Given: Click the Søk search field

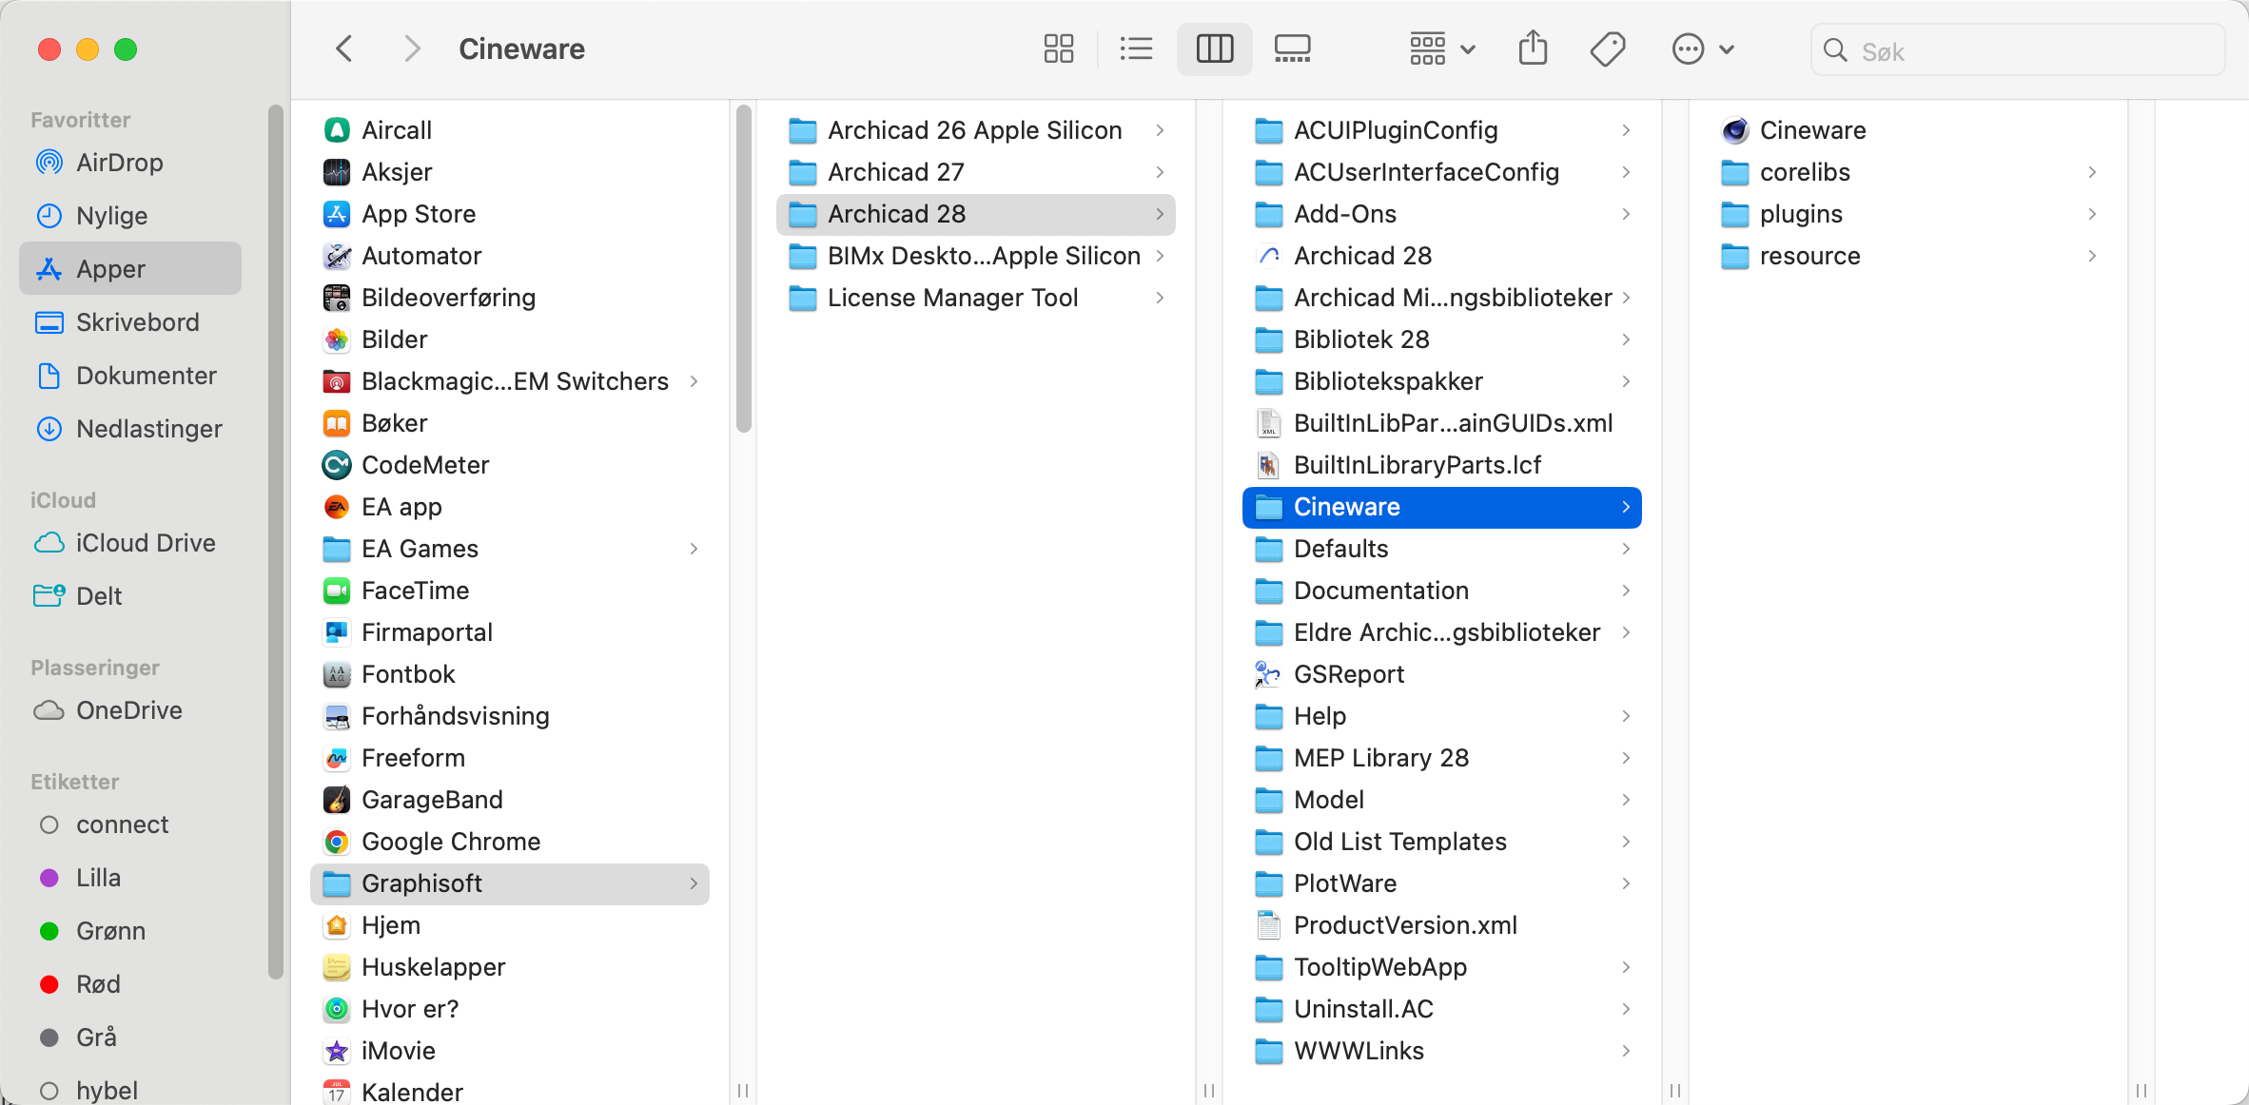Looking at the screenshot, I should (x=2018, y=50).
